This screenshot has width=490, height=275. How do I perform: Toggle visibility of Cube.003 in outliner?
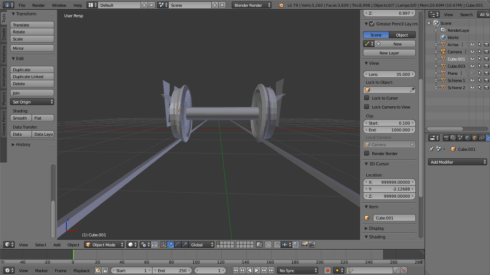pos(472,66)
